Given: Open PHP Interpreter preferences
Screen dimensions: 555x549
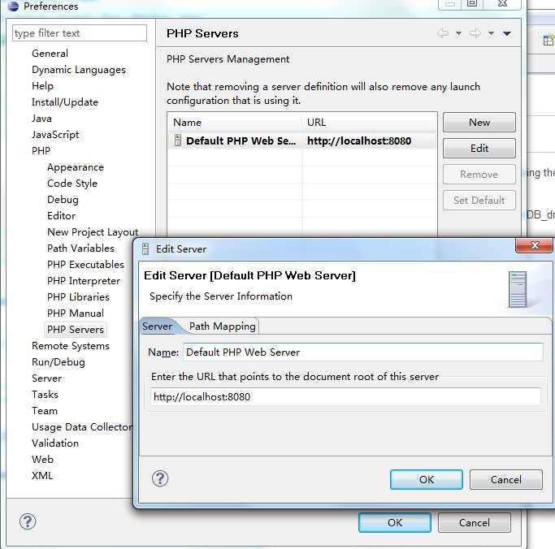Looking at the screenshot, I should coord(84,281).
